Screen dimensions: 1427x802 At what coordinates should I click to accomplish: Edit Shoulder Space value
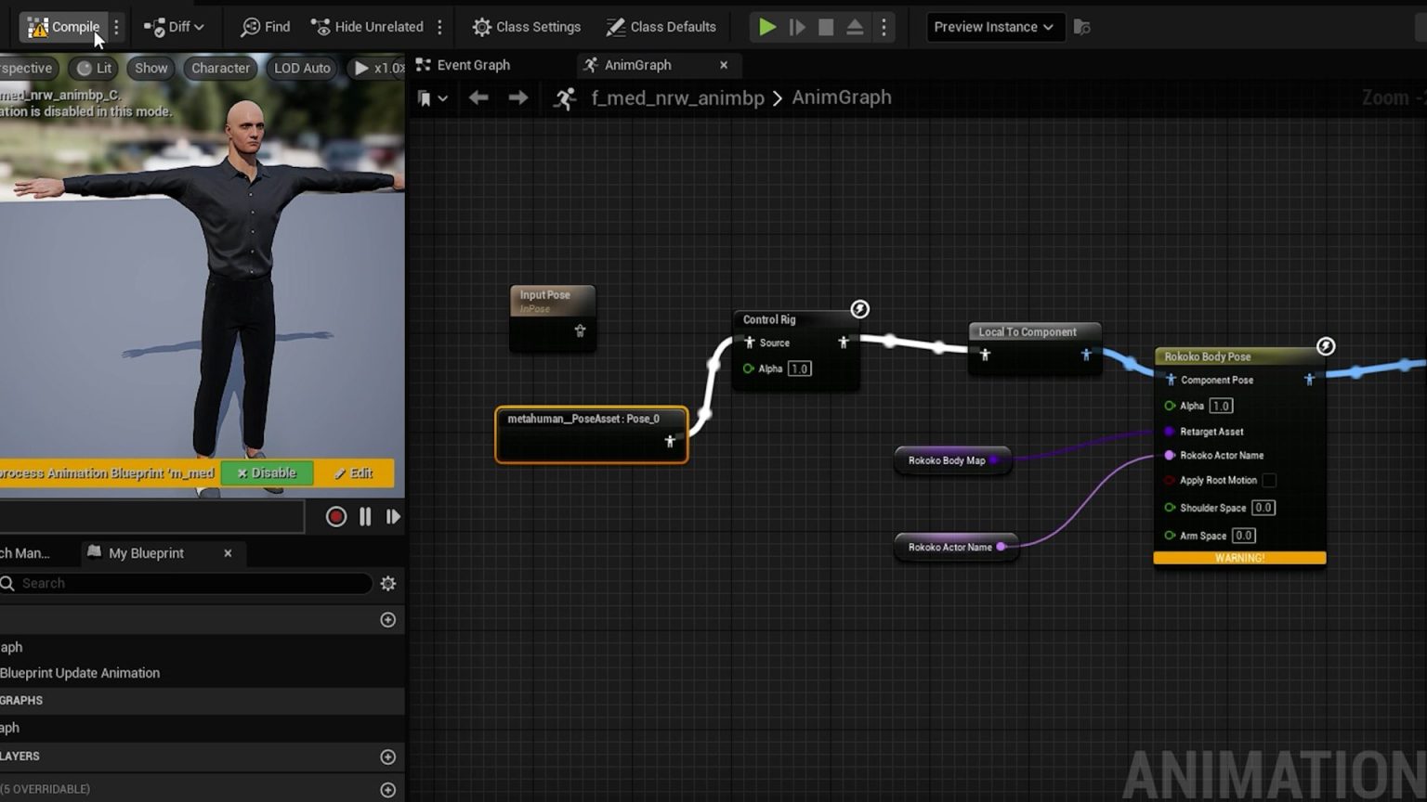coord(1263,508)
